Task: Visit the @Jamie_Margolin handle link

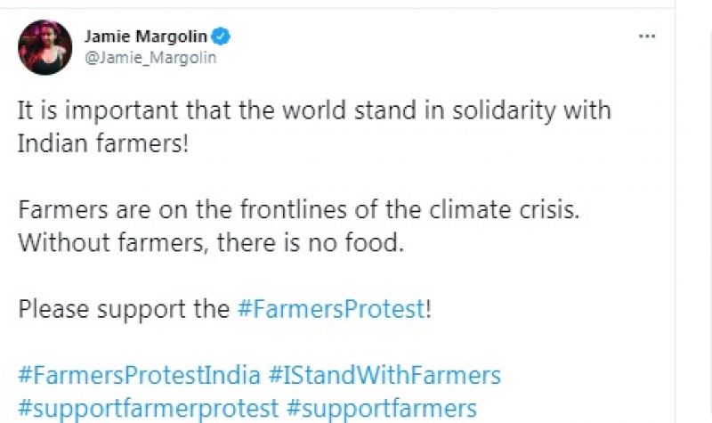Action: click(x=150, y=57)
